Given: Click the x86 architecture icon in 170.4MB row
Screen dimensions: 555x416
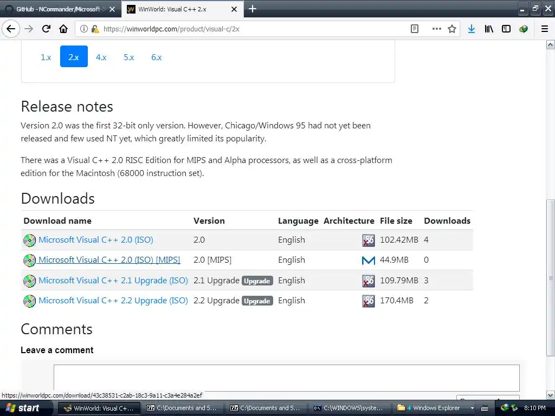Looking at the screenshot, I should tap(369, 301).
